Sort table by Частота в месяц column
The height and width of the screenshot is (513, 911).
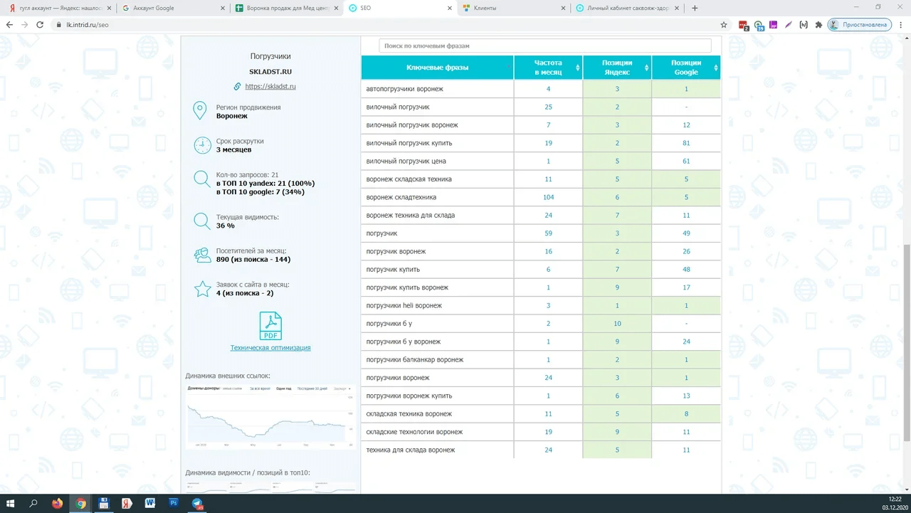coord(548,68)
